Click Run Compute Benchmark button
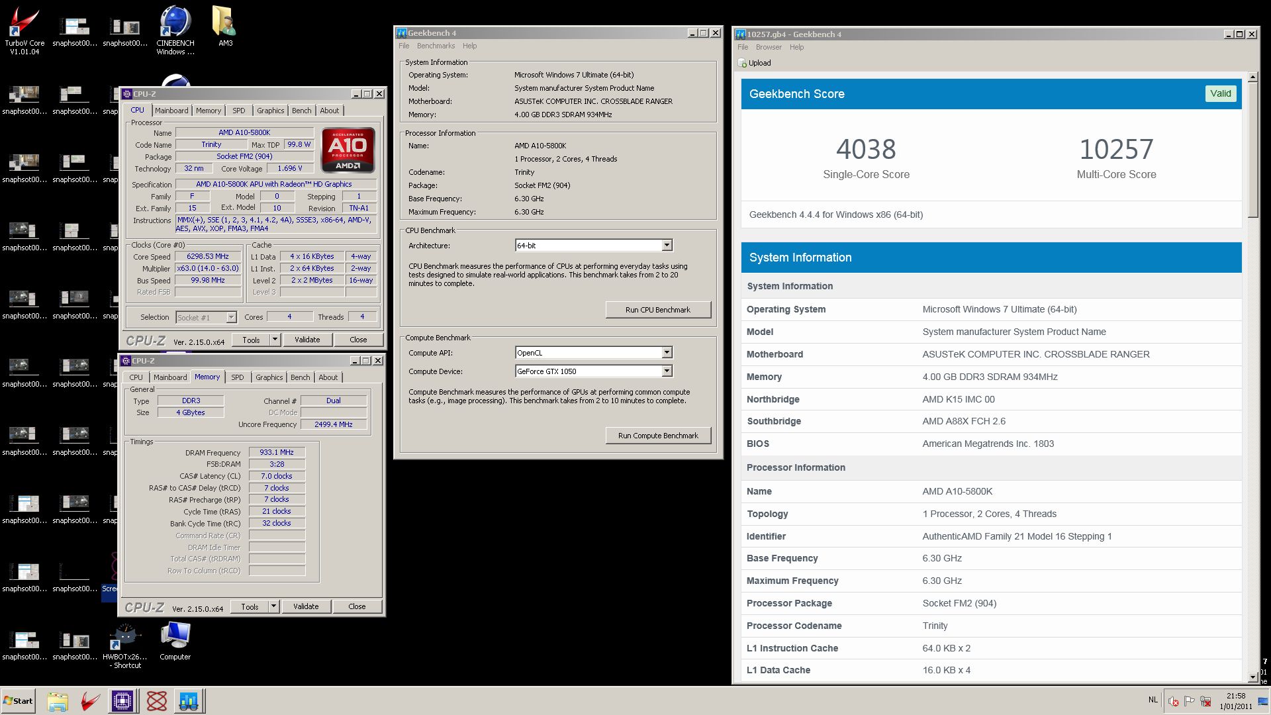Image resolution: width=1271 pixels, height=715 pixels. click(658, 436)
